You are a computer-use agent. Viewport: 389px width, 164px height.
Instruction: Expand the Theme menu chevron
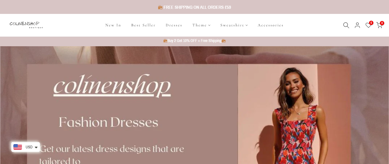click(209, 25)
